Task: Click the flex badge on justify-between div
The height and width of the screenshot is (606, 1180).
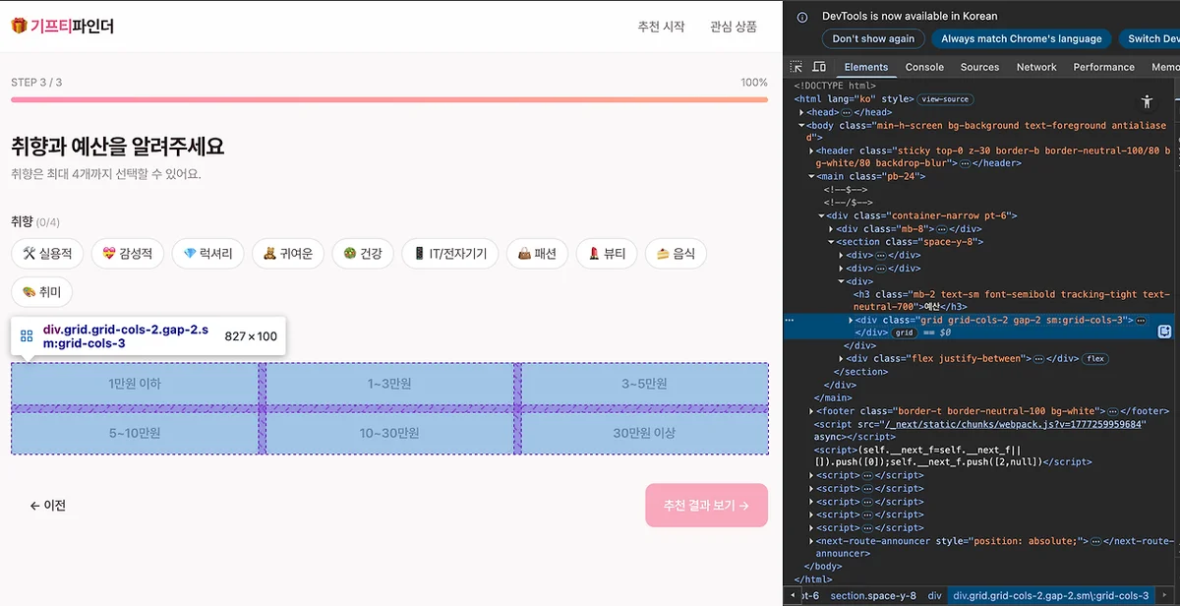Action: pyautogui.click(x=1094, y=359)
